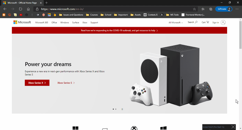
Task: Pause the hero carousel
Action: (x=122, y=109)
